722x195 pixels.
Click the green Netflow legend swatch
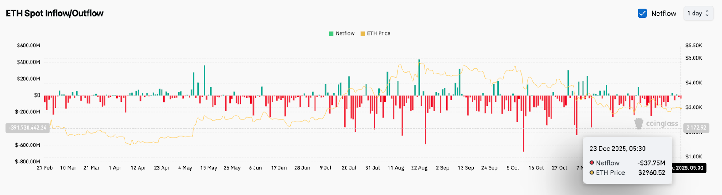click(x=331, y=33)
